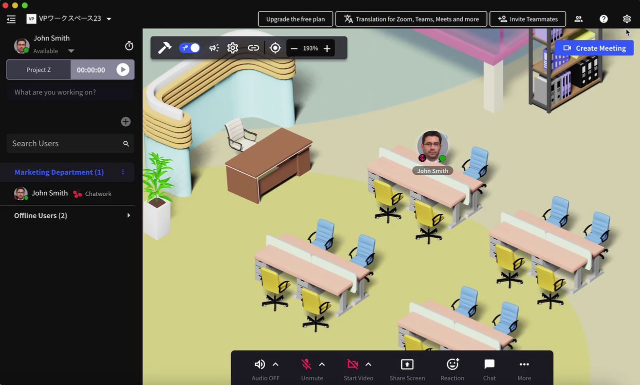The width and height of the screenshot is (640, 385).
Task: Open the Chat panel button
Action: 489,370
